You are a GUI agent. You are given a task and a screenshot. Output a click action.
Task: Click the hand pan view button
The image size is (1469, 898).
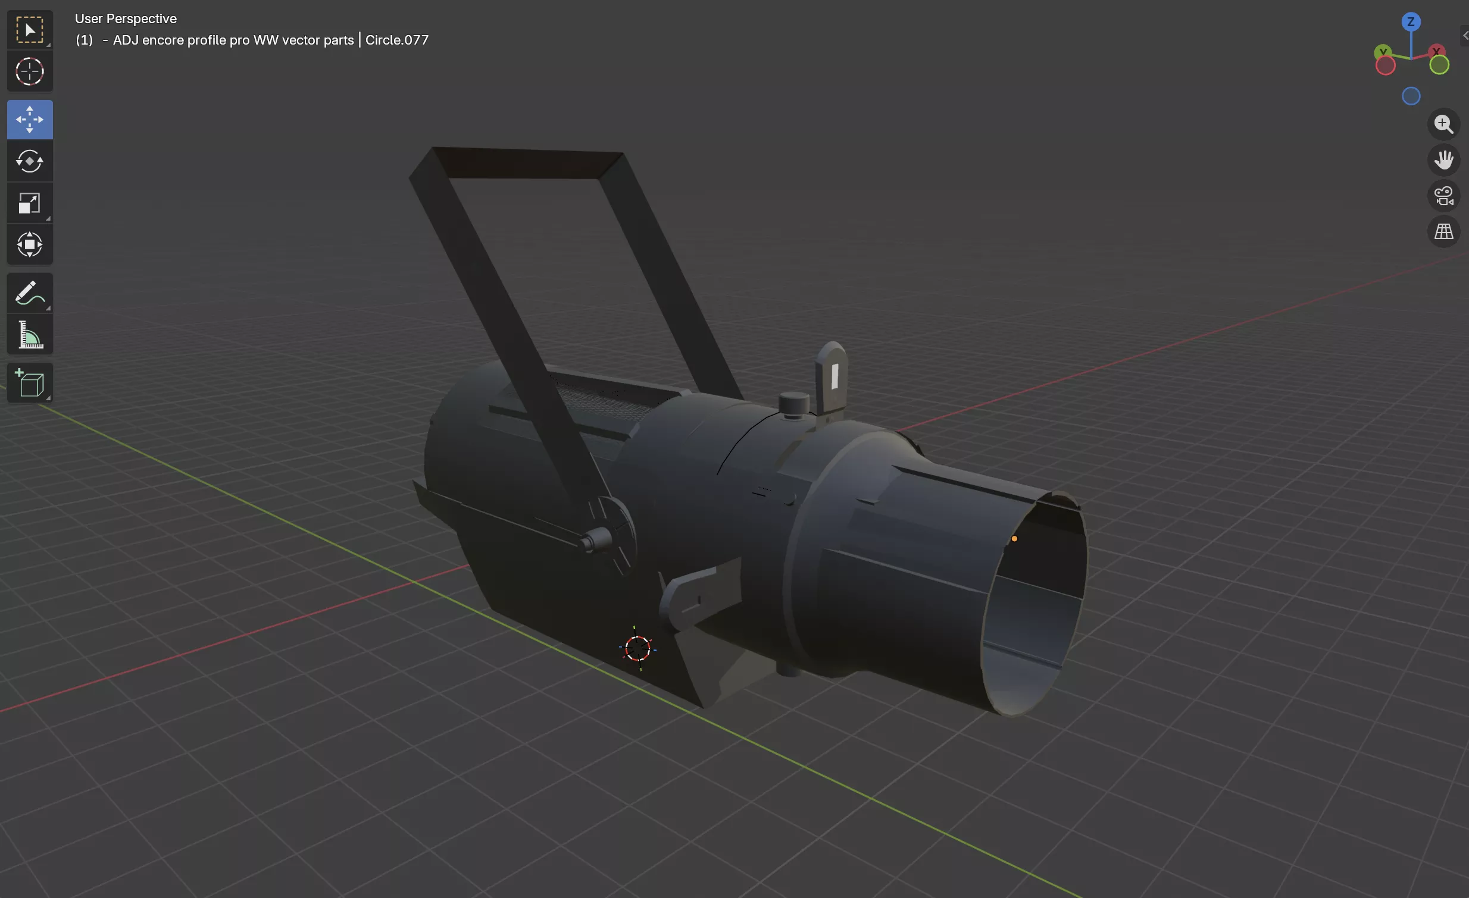[1443, 160]
